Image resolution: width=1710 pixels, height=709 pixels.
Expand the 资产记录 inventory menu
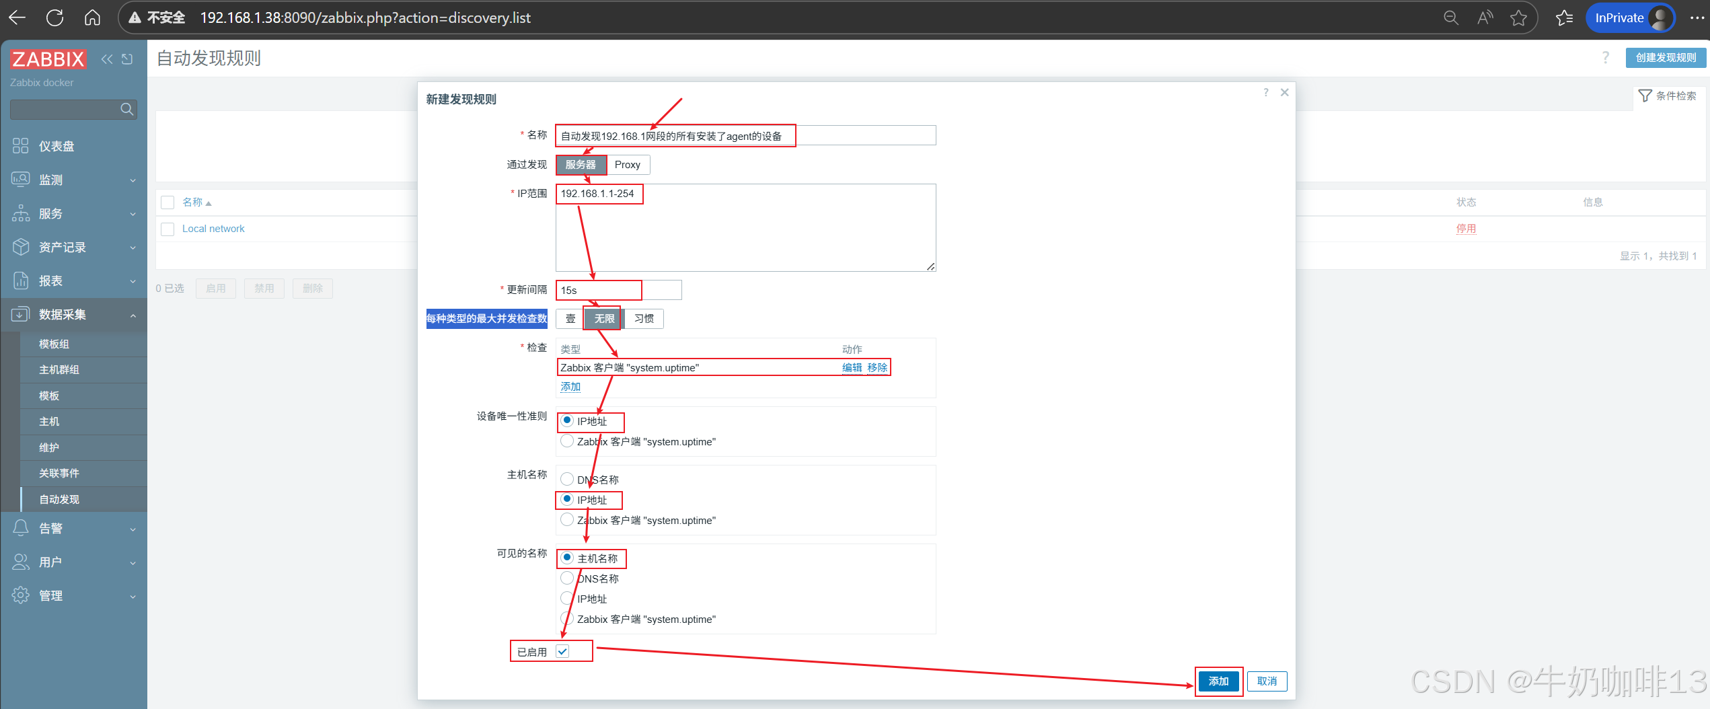(74, 247)
